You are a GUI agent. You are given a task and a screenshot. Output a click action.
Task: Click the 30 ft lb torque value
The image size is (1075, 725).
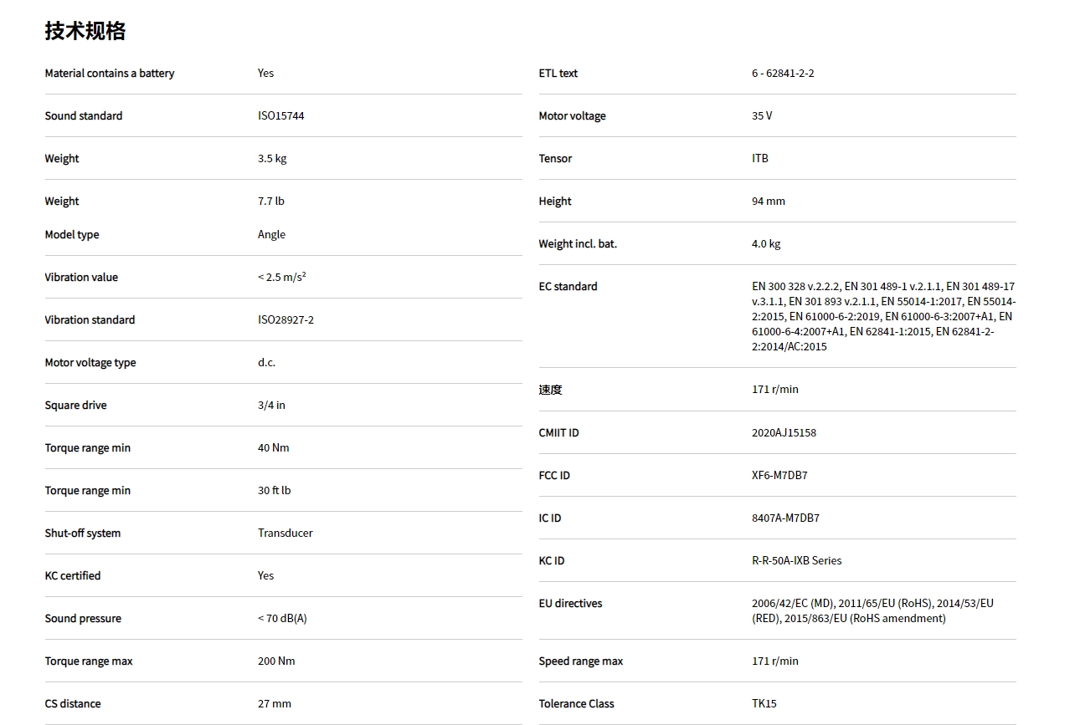[x=274, y=491]
